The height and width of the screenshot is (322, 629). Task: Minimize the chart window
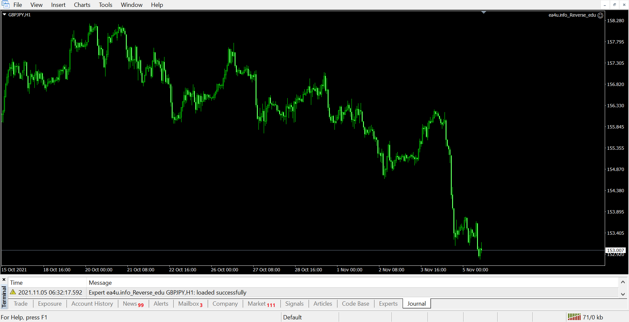pos(605,5)
